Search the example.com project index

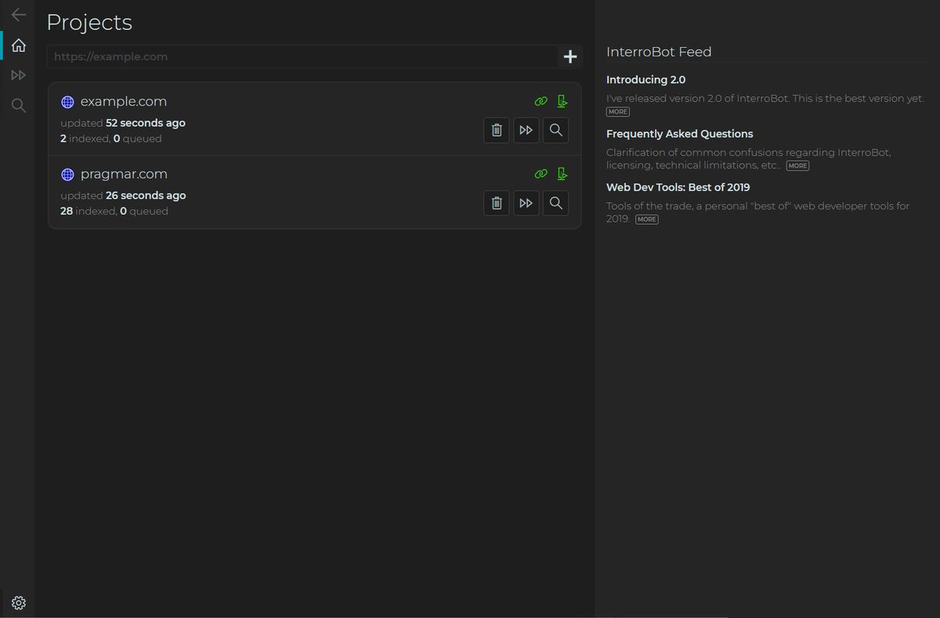point(555,130)
